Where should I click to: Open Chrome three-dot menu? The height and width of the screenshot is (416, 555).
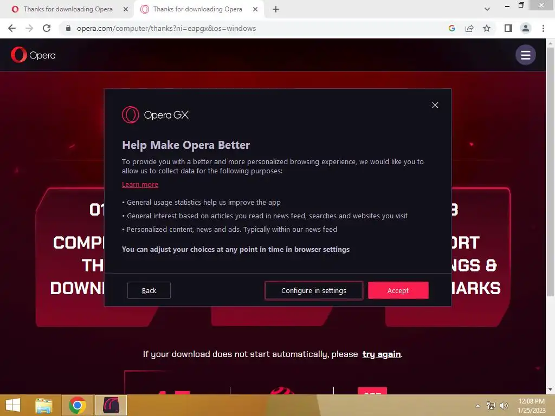543,28
